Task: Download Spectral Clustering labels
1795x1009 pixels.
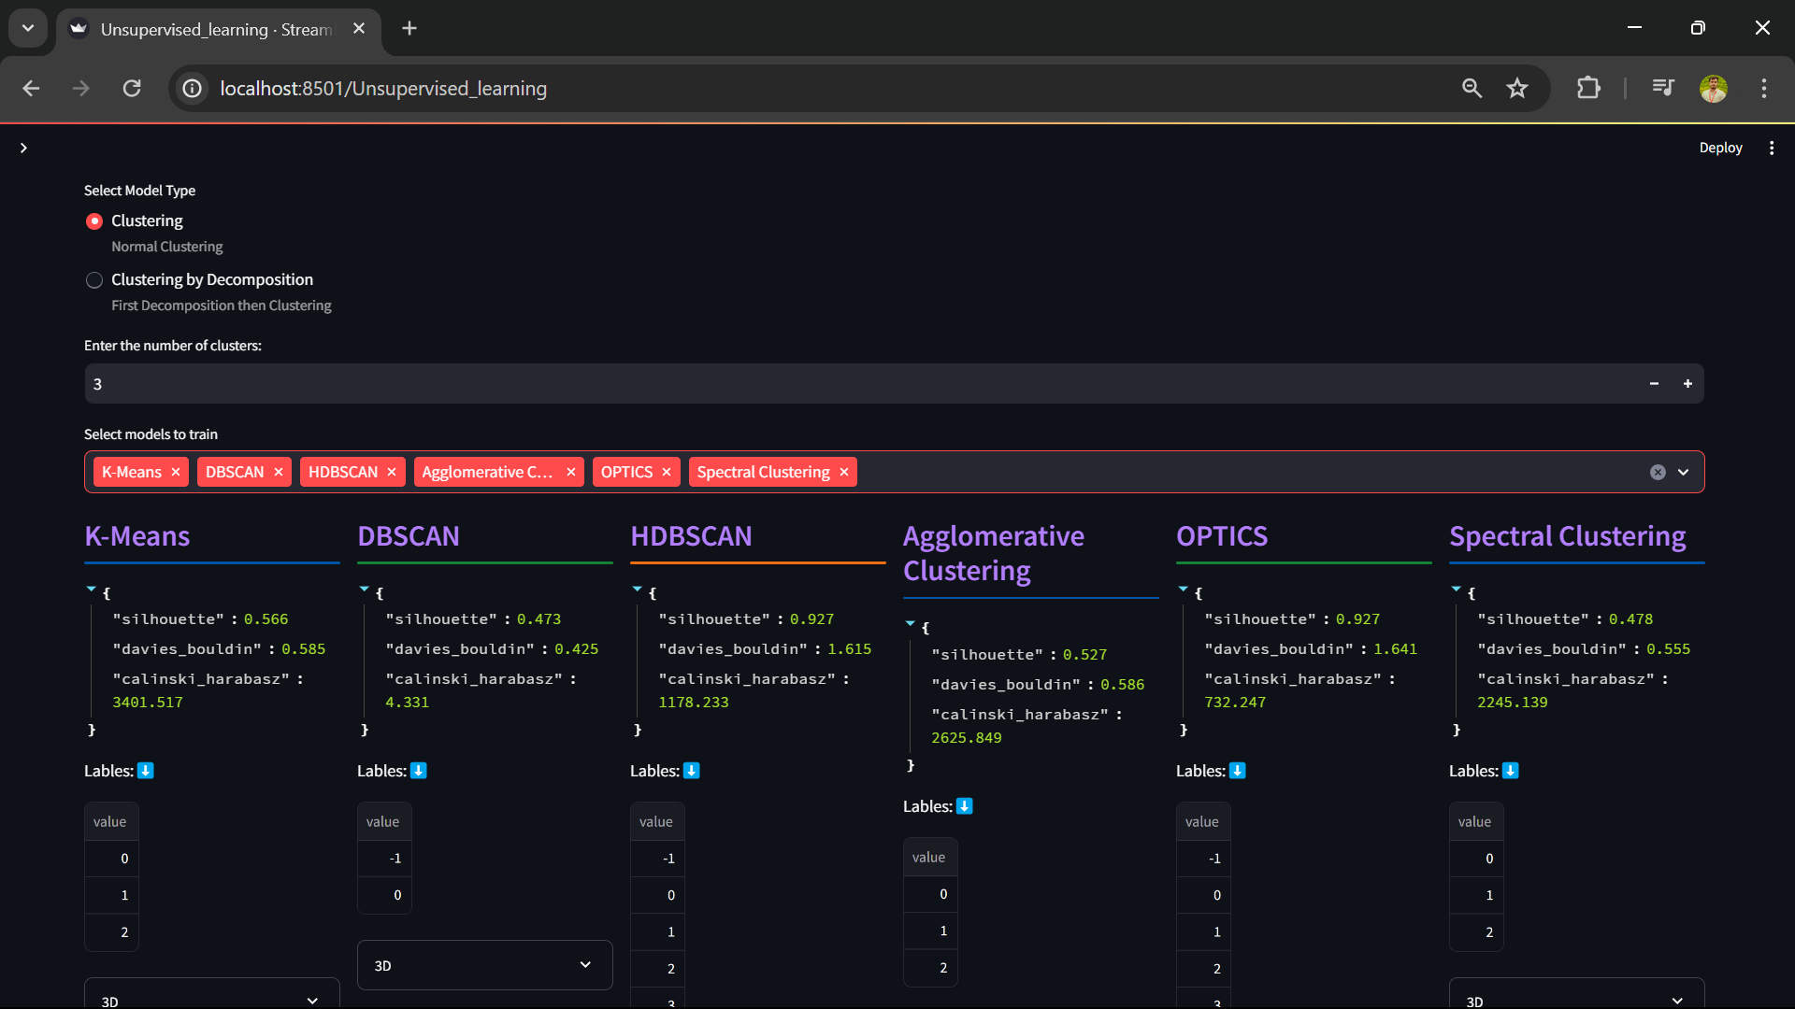Action: pyautogui.click(x=1510, y=771)
